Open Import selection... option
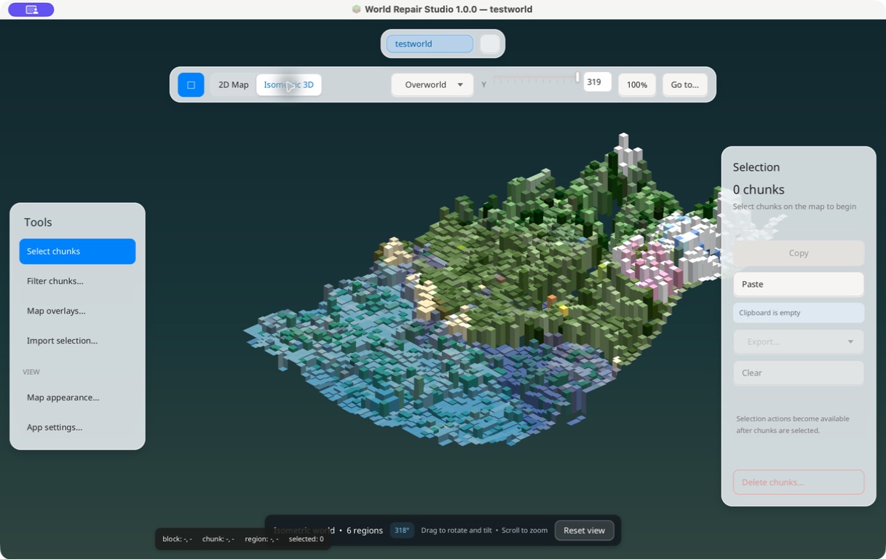The image size is (886, 559). 77,341
